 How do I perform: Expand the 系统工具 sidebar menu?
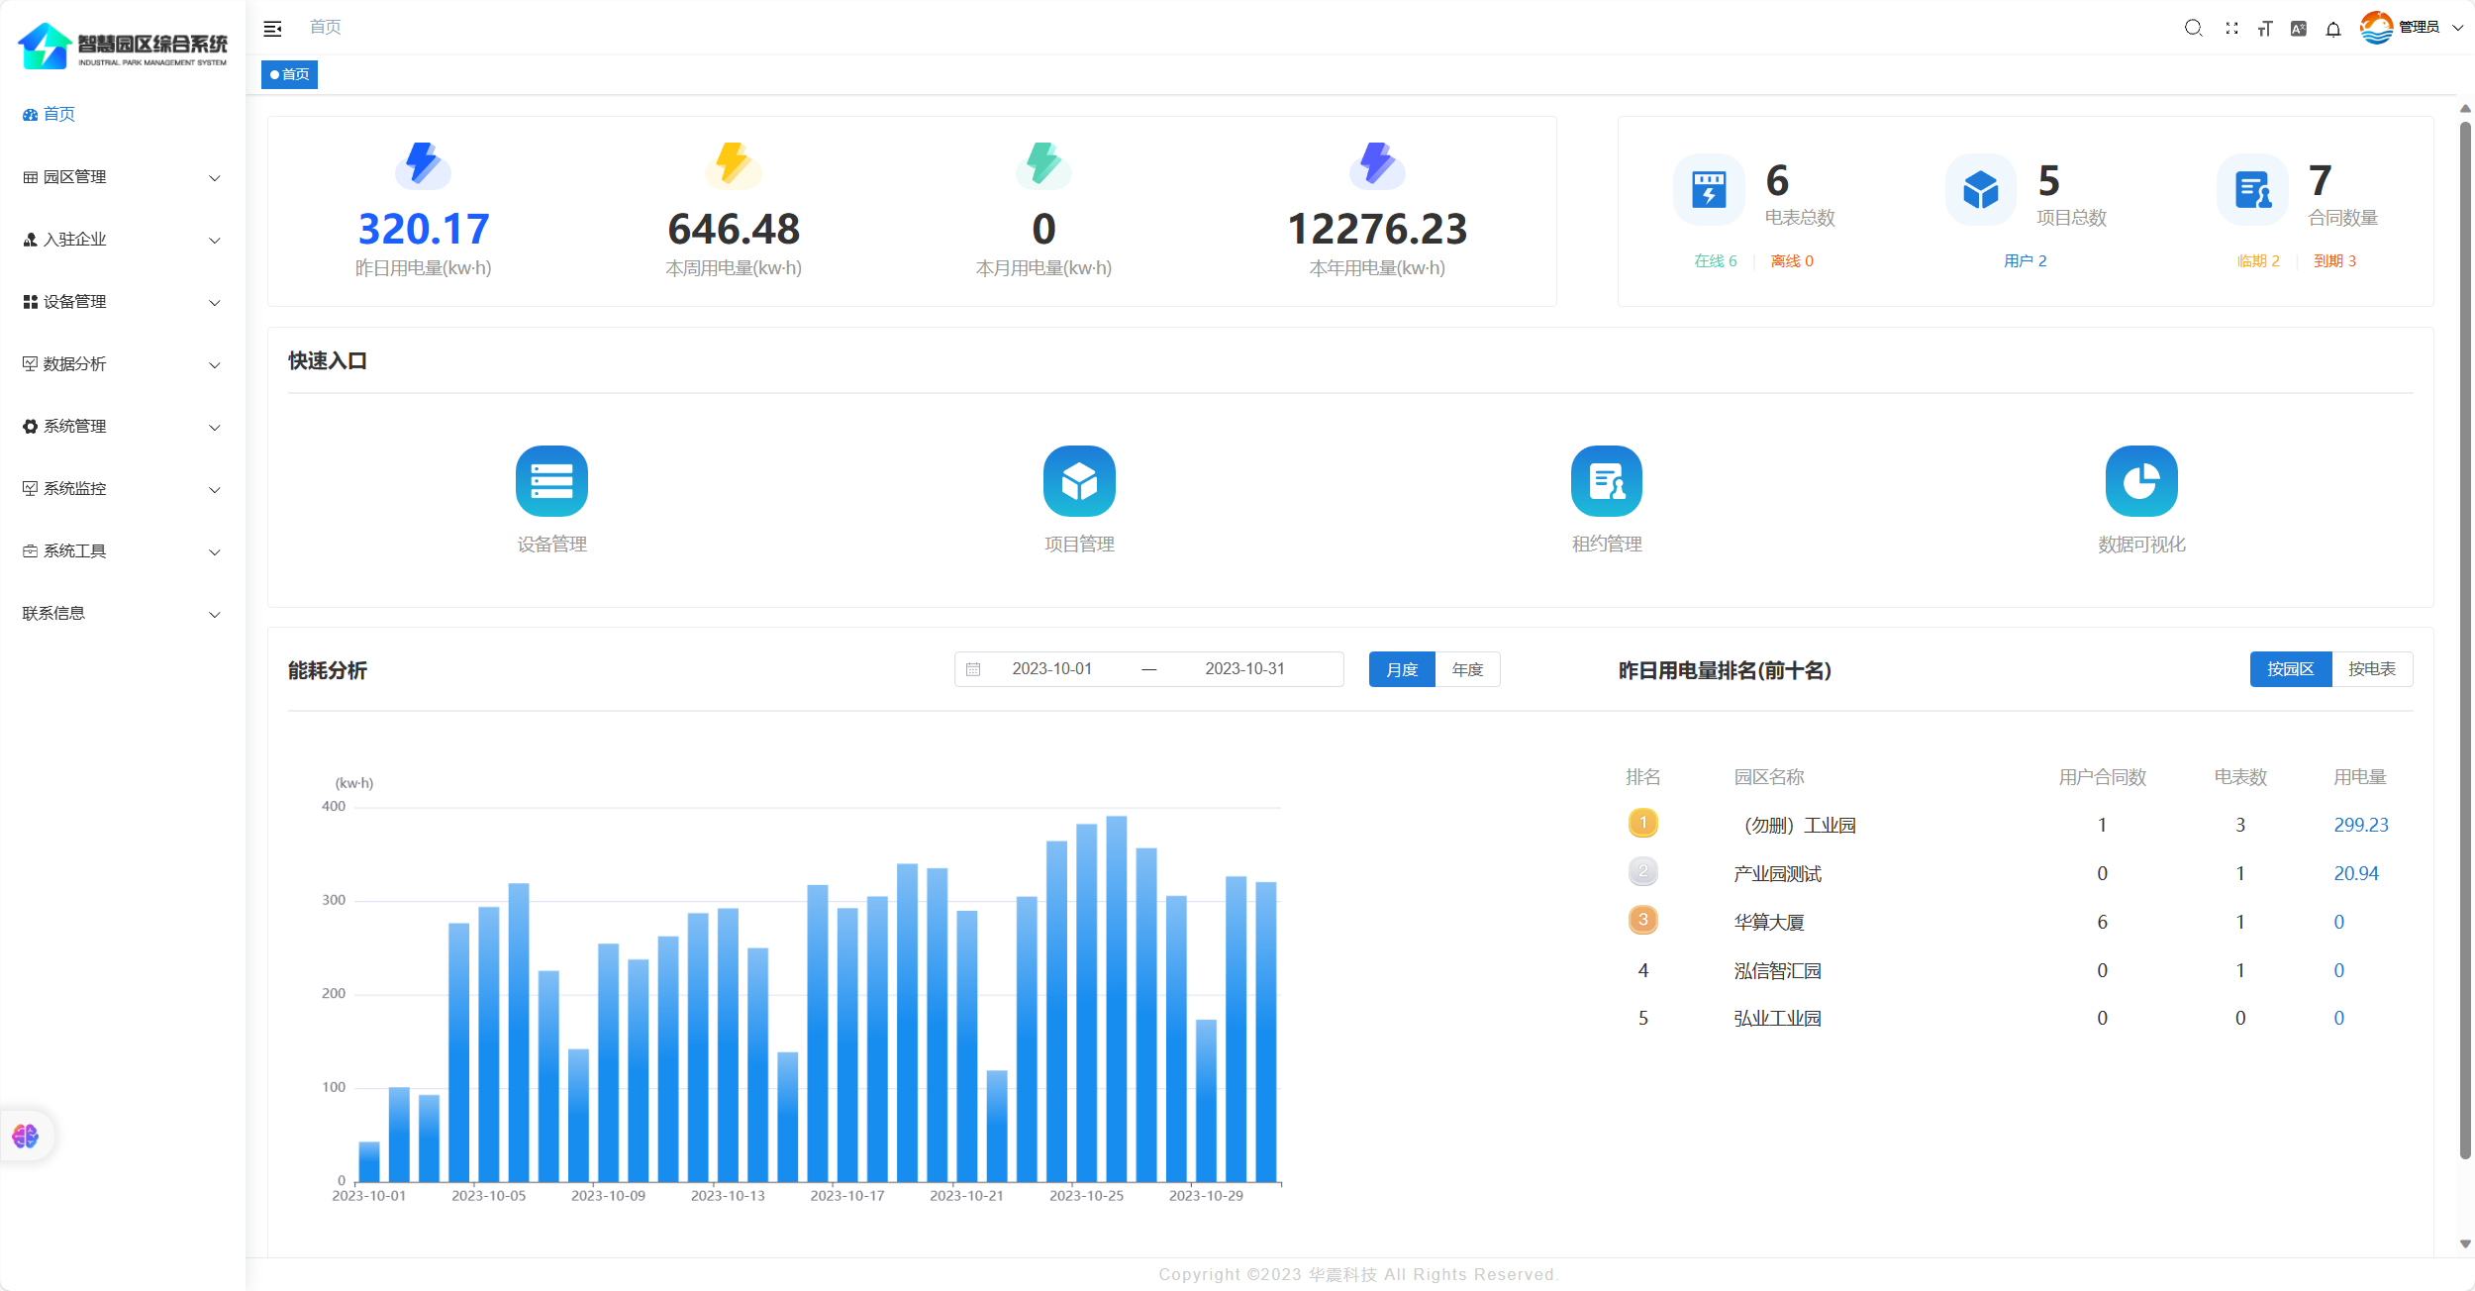[123, 551]
